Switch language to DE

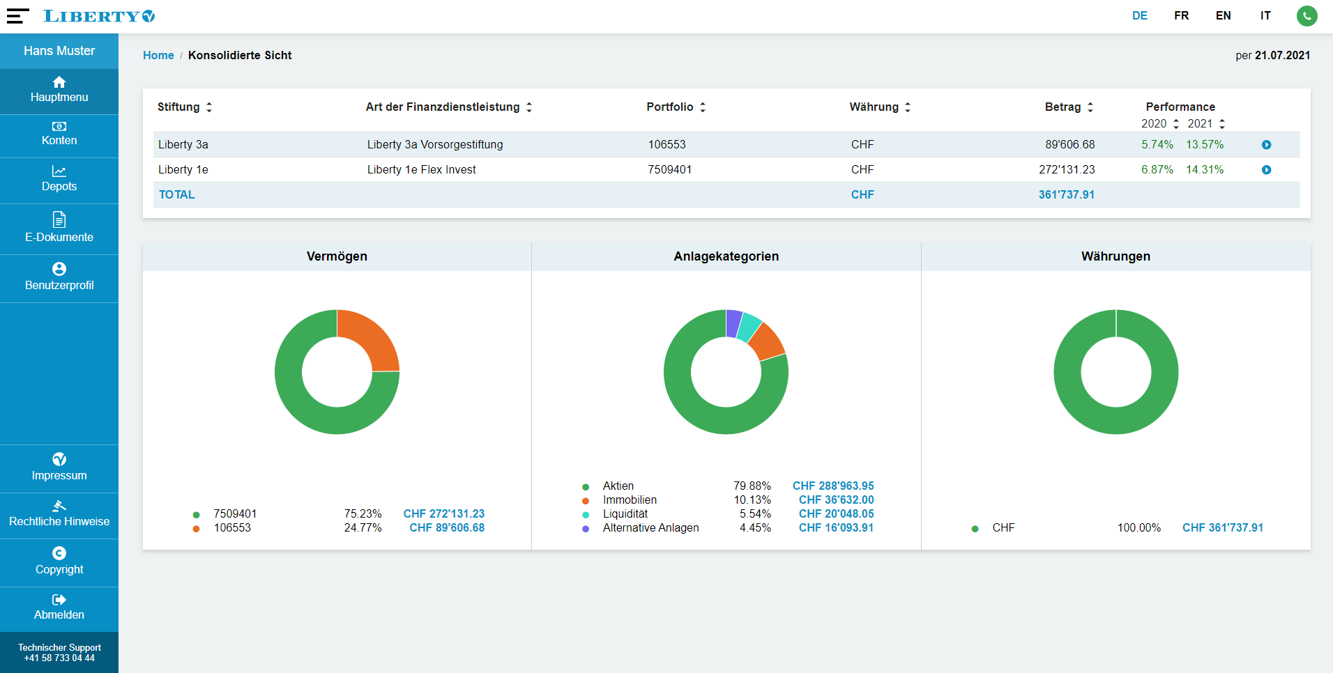[x=1140, y=16]
